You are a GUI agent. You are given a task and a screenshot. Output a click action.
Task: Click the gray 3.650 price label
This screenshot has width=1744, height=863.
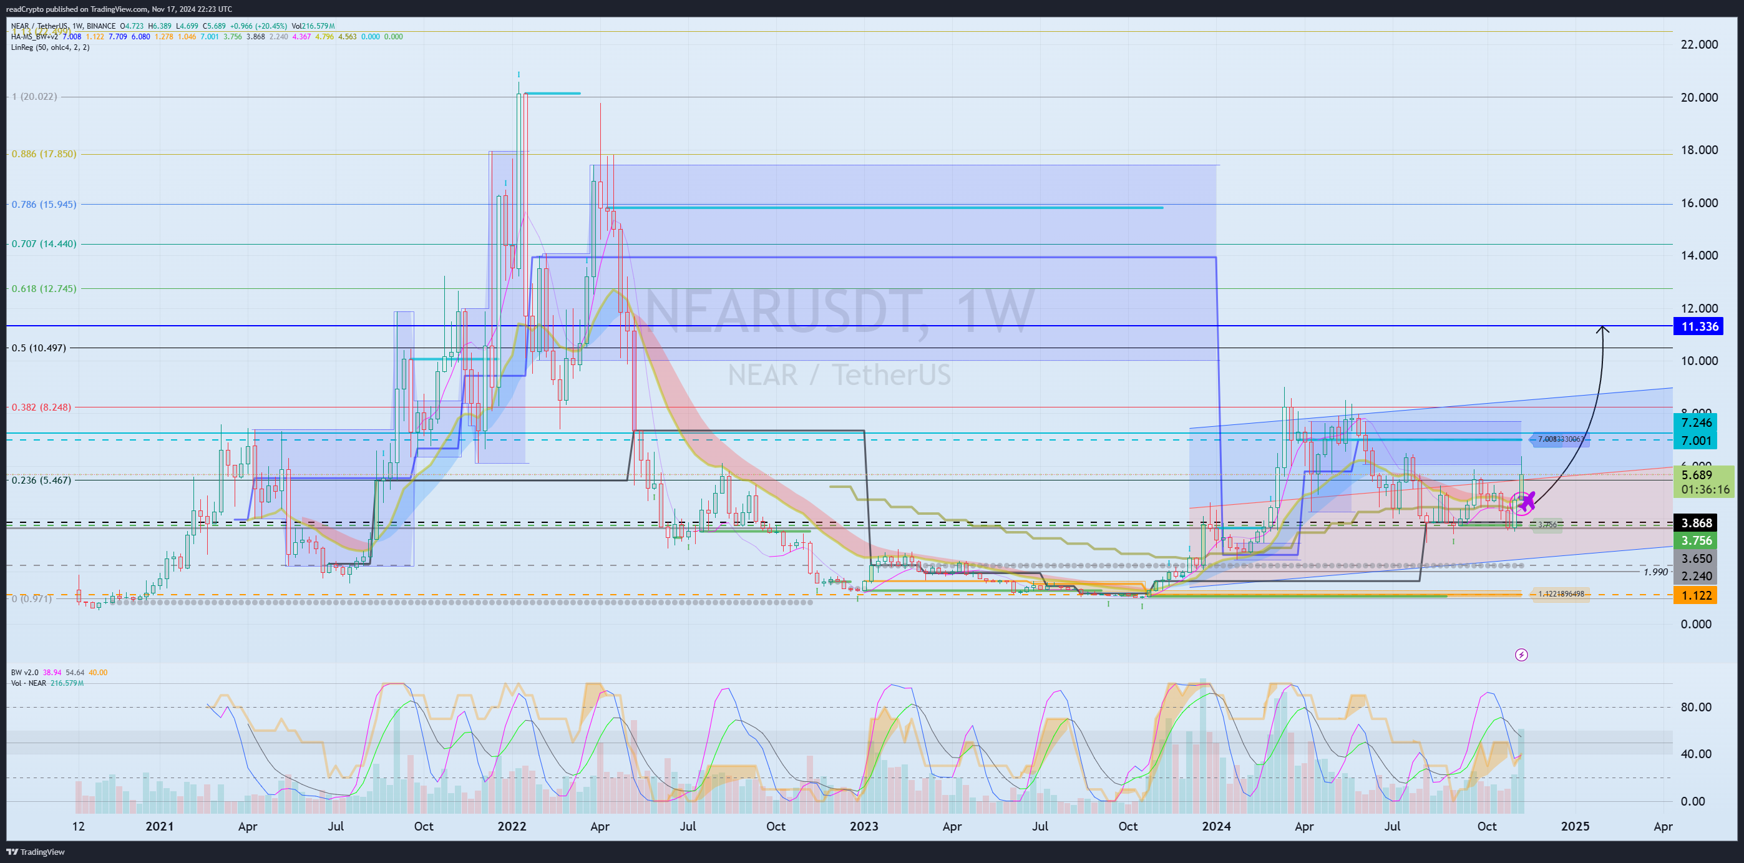pyautogui.click(x=1697, y=558)
